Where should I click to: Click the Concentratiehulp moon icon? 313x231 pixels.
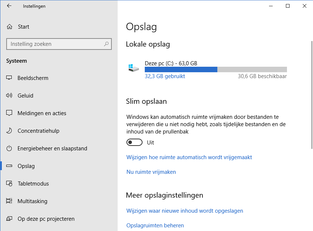pos(10,131)
